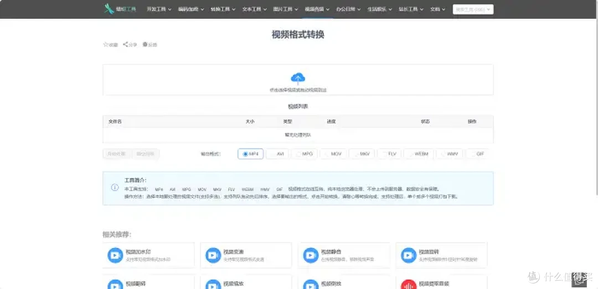Open the search tools dropdown box in navbar
Screen dimensions: 598x289
click(473, 9)
